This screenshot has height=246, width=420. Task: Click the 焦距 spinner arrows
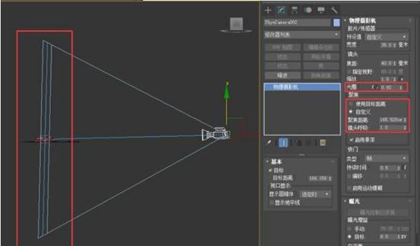click(x=394, y=64)
